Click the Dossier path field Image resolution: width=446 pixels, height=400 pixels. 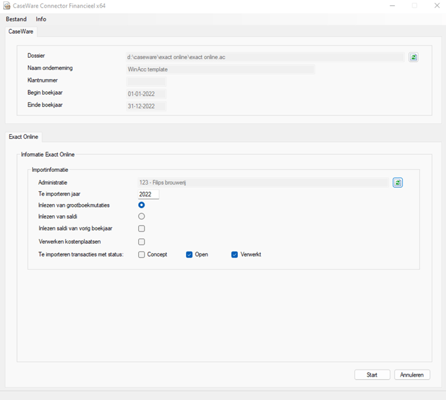click(265, 57)
